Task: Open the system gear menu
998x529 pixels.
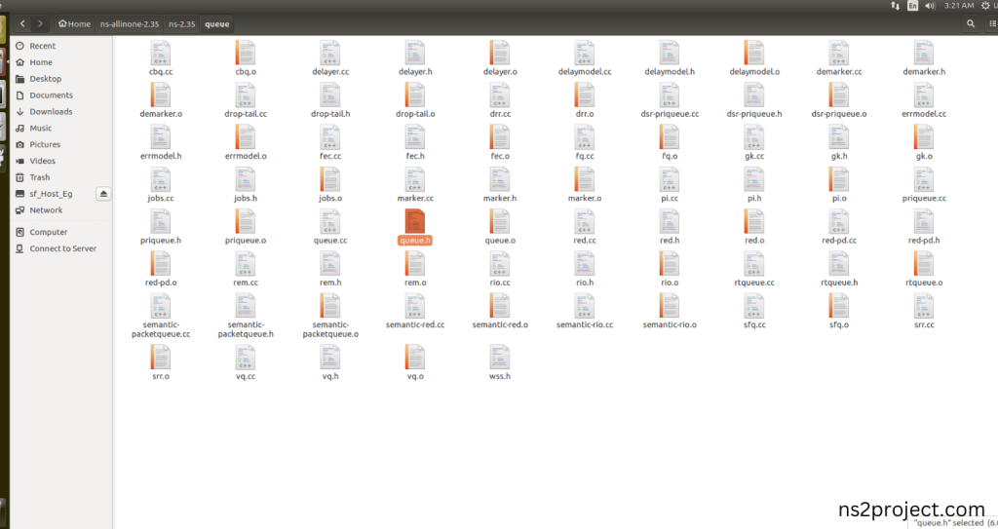Action: [x=985, y=6]
